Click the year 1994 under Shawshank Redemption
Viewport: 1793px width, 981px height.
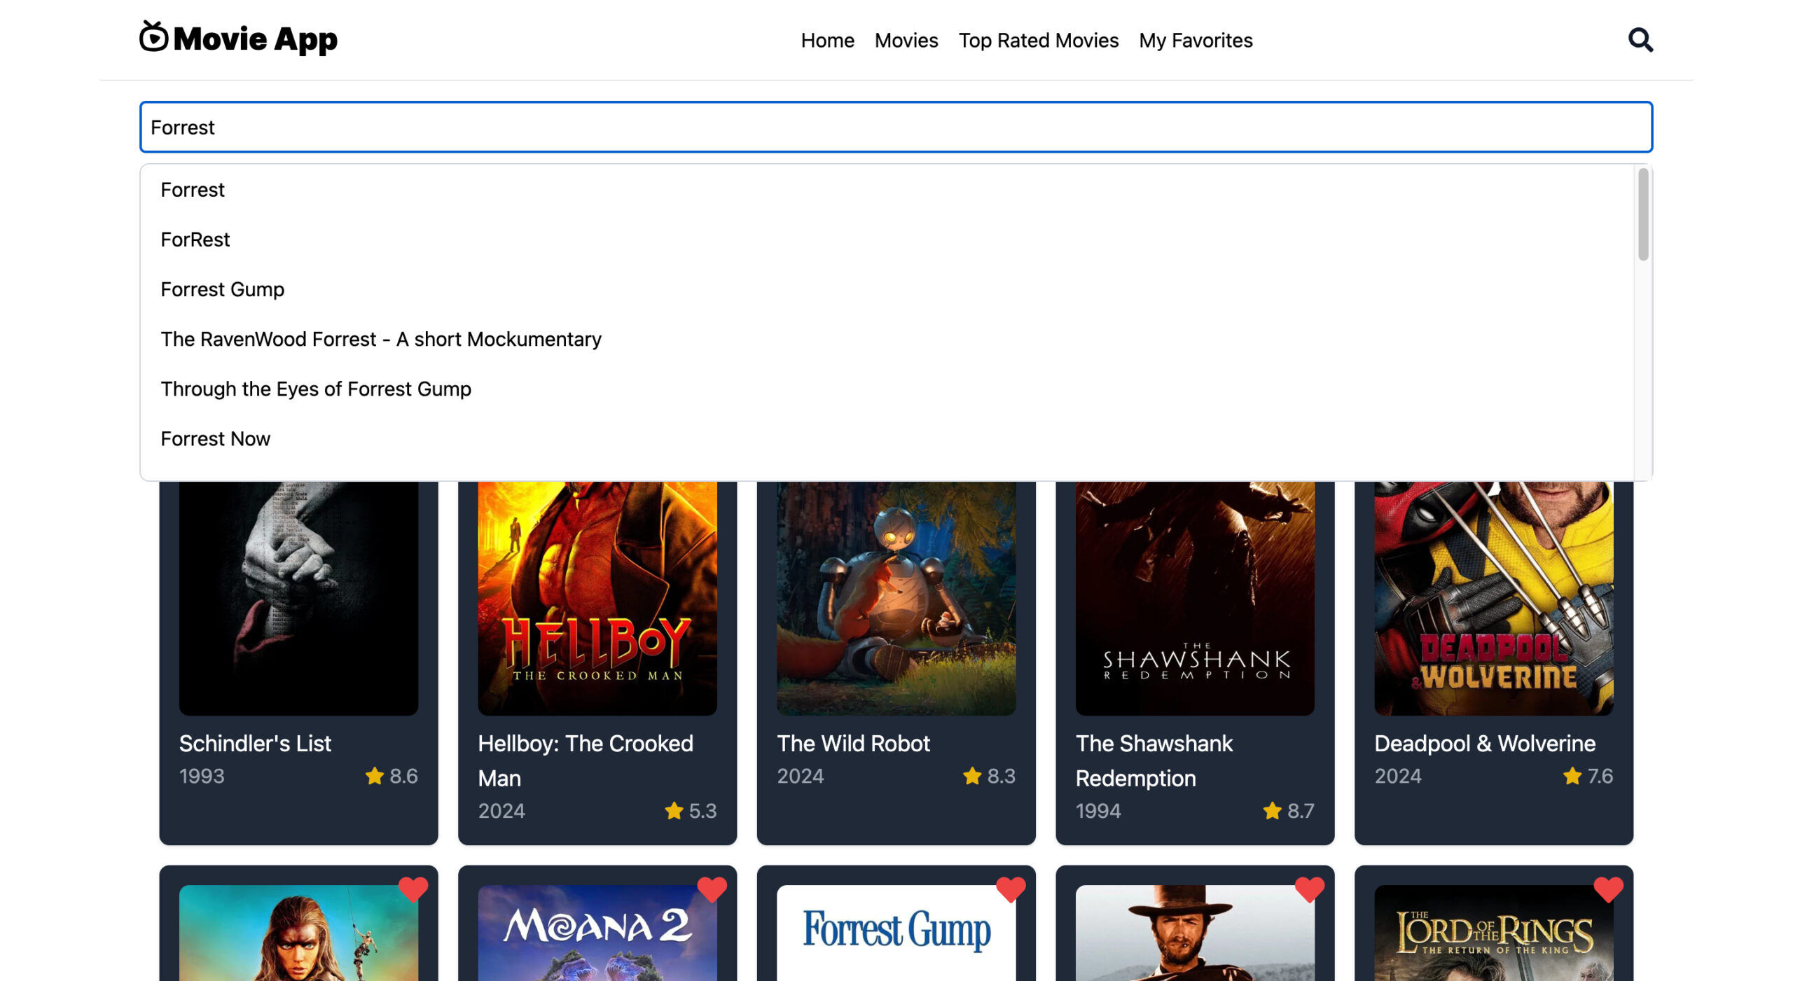[1098, 810]
